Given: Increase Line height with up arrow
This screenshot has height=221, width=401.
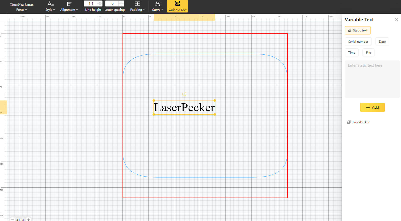Looking at the screenshot, I should [x=100, y=2].
